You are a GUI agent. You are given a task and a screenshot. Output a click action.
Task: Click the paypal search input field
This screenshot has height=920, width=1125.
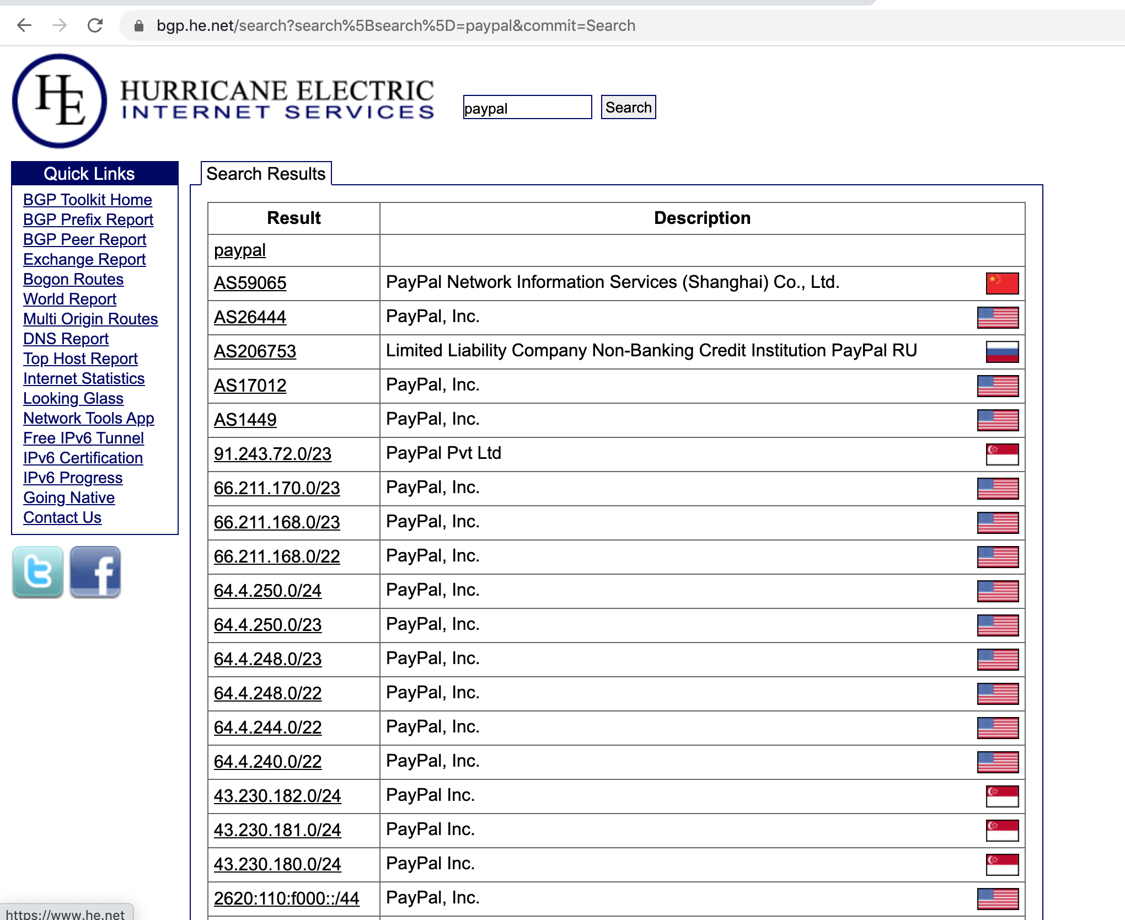click(527, 107)
